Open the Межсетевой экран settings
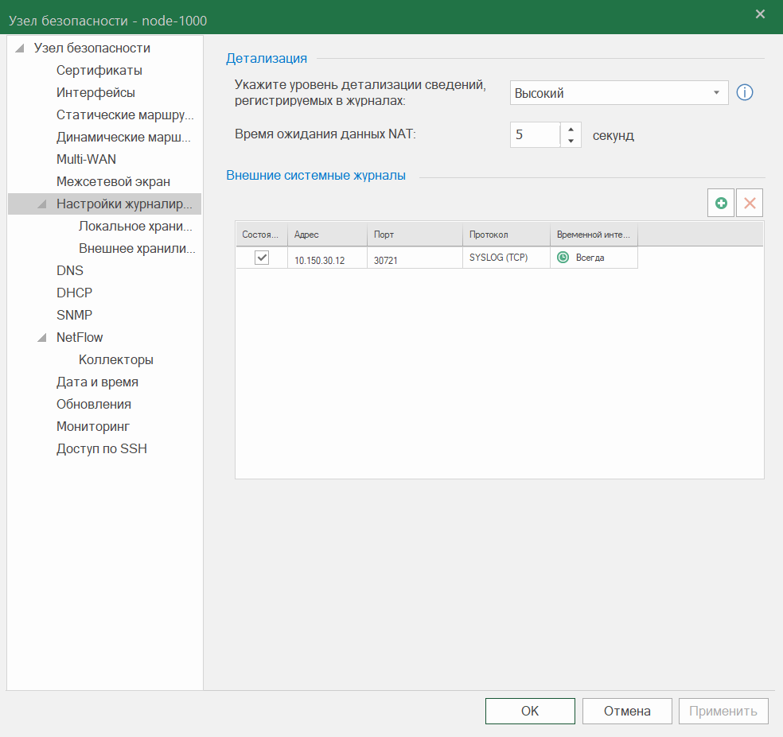Screen dimensions: 783x737 pos(112,181)
